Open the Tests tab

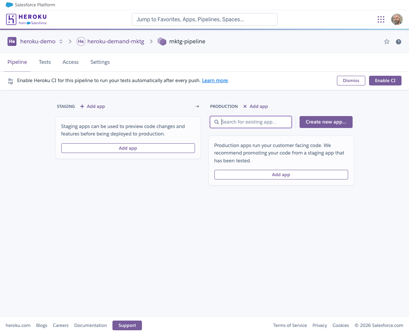44,62
